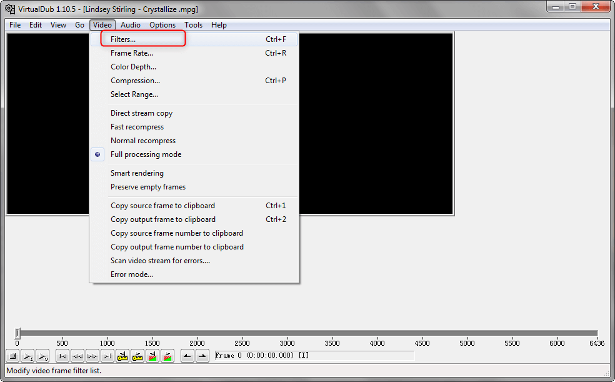Image resolution: width=615 pixels, height=382 pixels.
Task: Go to the previous keyframe icon
Action: (x=122, y=356)
